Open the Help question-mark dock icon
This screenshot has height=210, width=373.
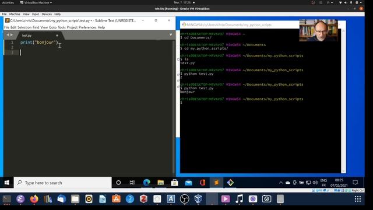click(x=130, y=199)
